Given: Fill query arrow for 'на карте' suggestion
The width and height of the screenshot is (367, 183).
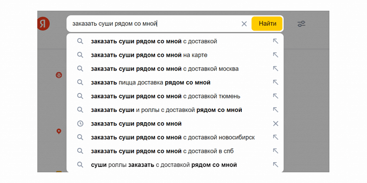Looking at the screenshot, I should (276, 55).
